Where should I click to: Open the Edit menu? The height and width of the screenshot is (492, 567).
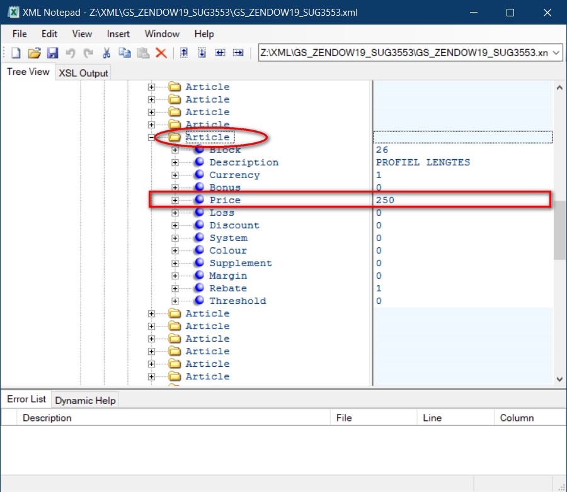(49, 34)
